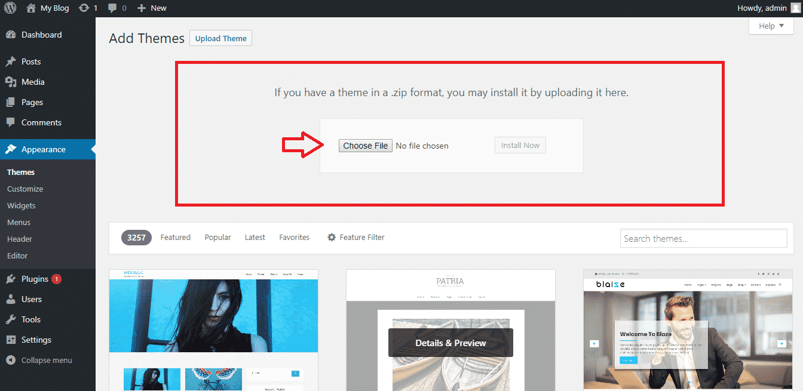Click the plus icon beside New
The image size is (803, 391).
coord(142,8)
